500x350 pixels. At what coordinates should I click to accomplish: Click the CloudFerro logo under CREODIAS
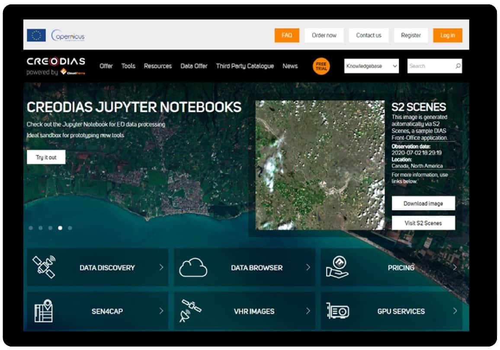tap(73, 72)
